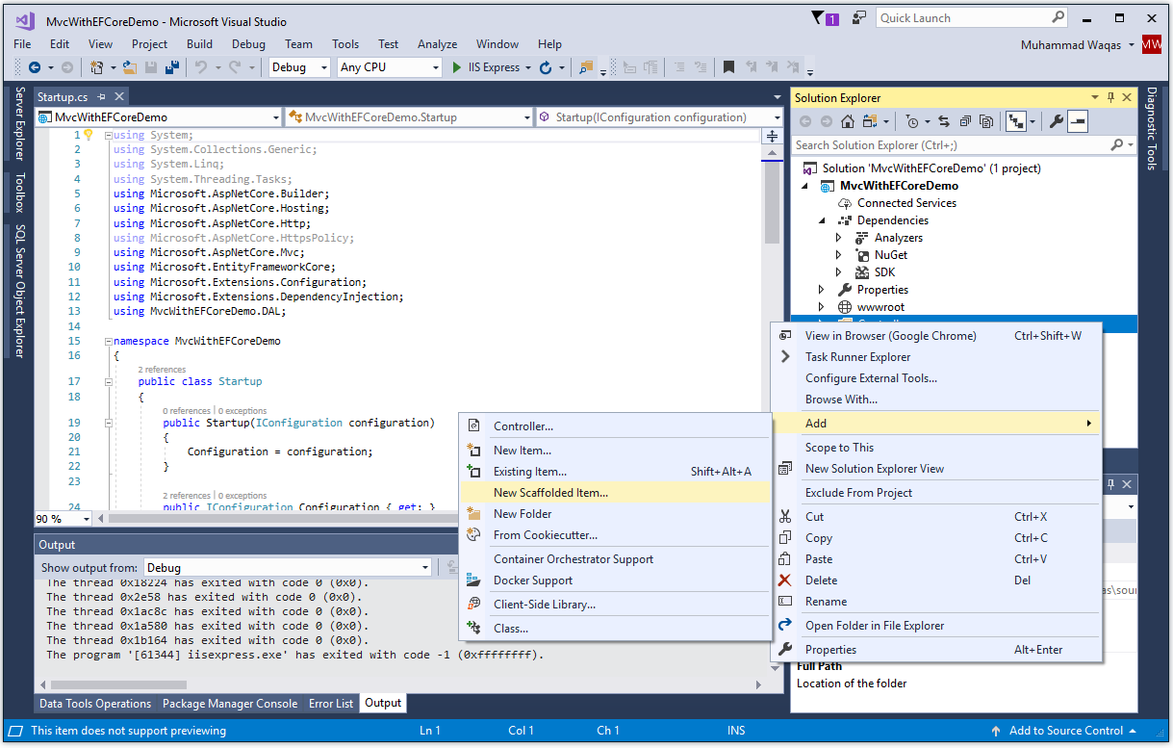1173x748 pixels.
Task: Click the Find in Files toolbar icon
Action: click(x=585, y=67)
